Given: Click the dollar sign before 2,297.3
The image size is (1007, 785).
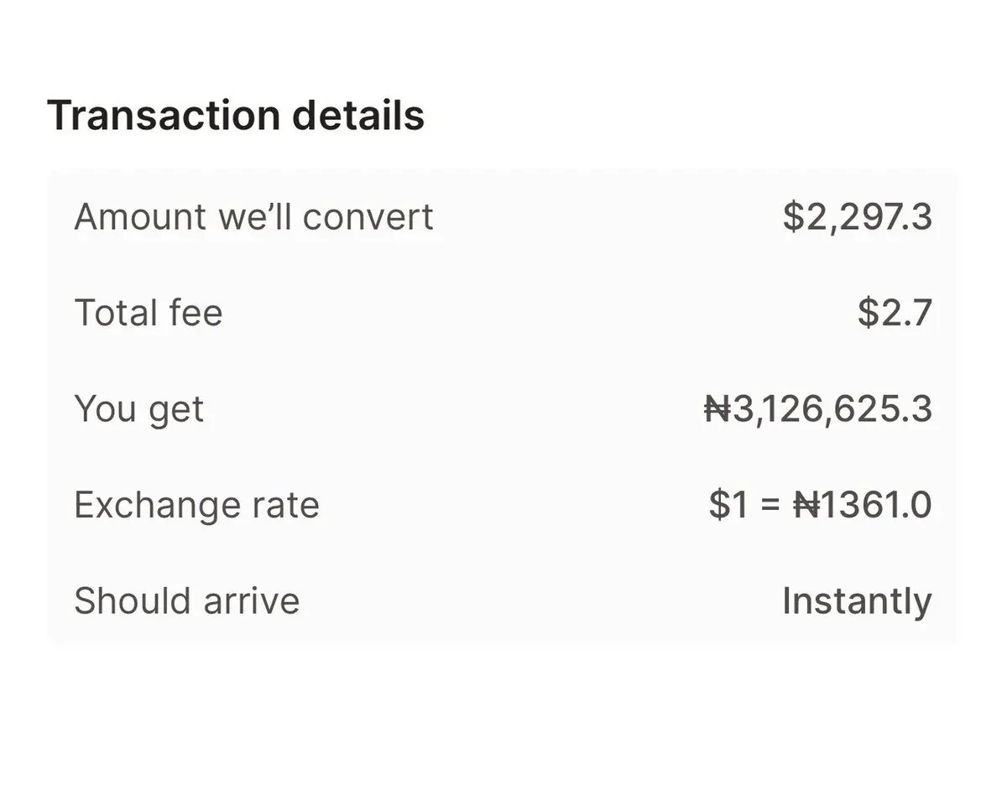Looking at the screenshot, I should click(793, 217).
